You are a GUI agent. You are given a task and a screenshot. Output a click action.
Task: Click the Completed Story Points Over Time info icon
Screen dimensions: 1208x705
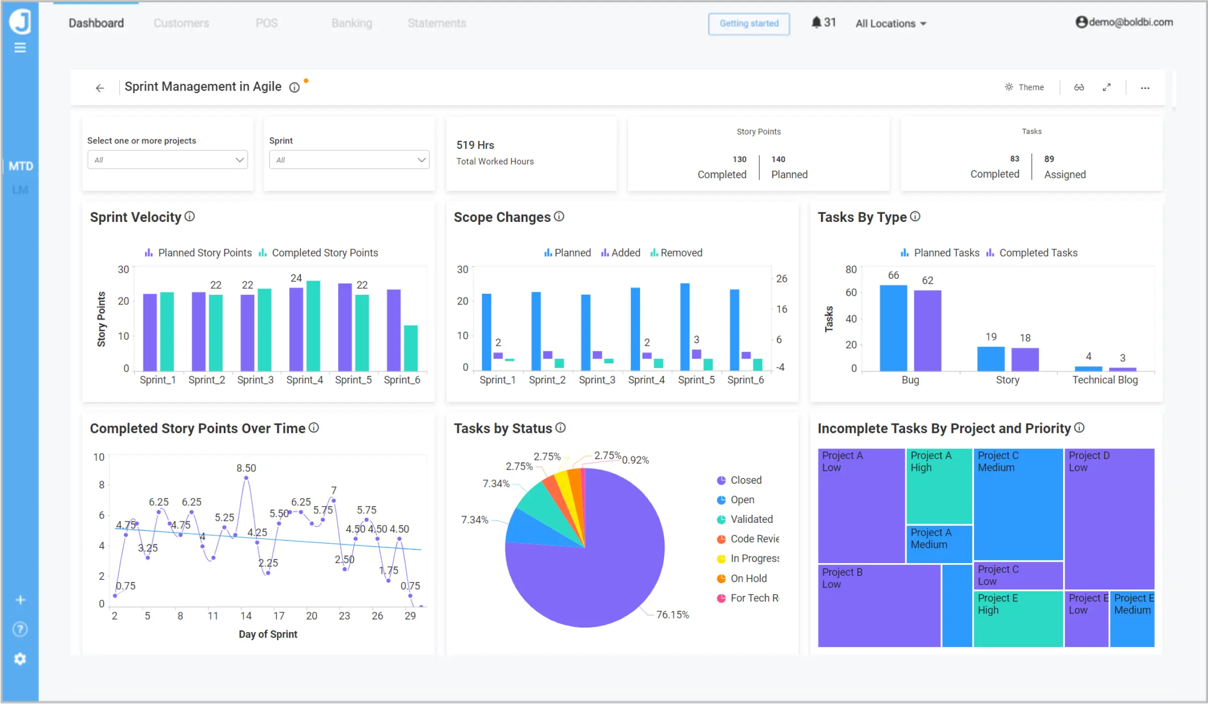coord(315,428)
